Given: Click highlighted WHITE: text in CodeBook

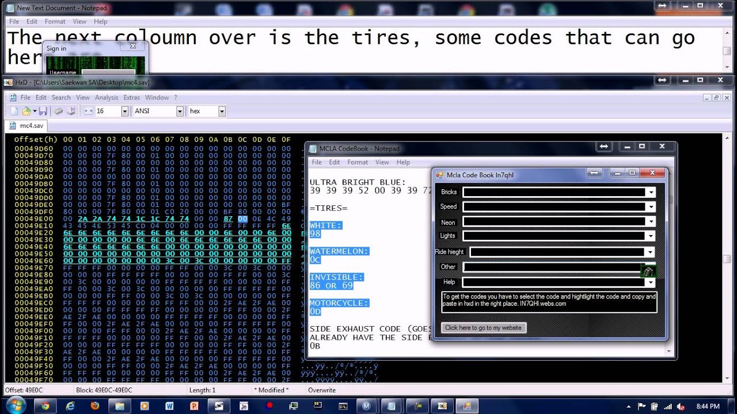Looking at the screenshot, I should click(x=326, y=225).
